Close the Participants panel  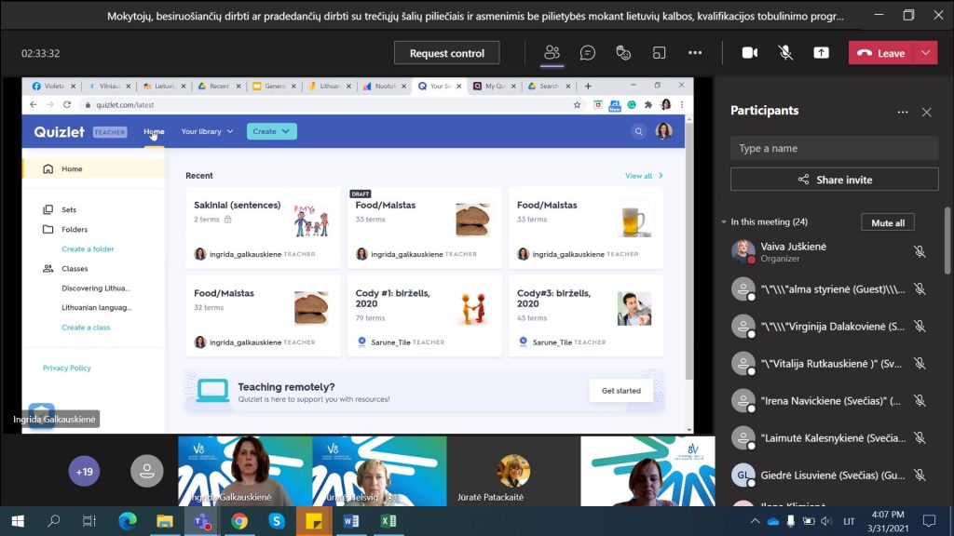pyautogui.click(x=926, y=112)
